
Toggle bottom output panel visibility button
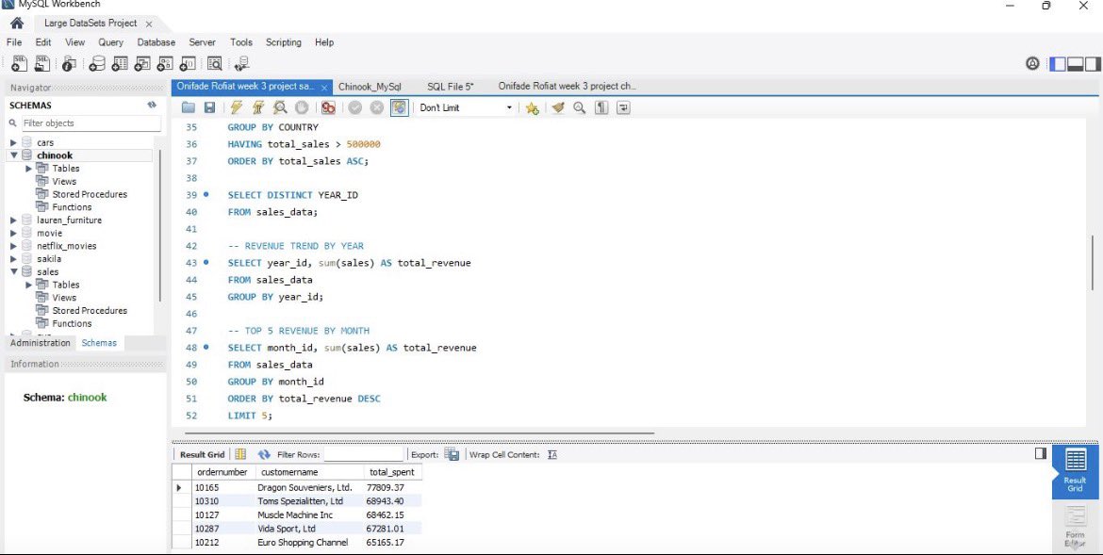pyautogui.click(x=1075, y=64)
